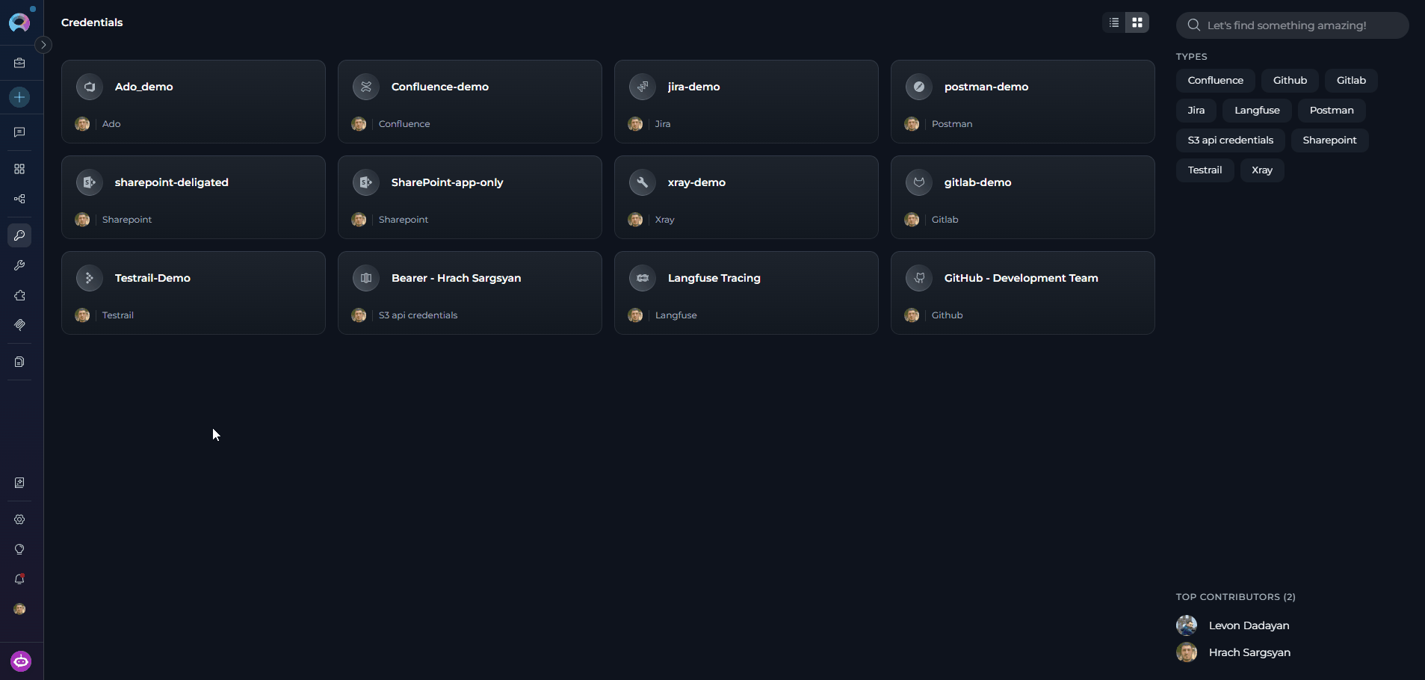Switch to grid card view
Screen dimensions: 1425x680
[1137, 22]
